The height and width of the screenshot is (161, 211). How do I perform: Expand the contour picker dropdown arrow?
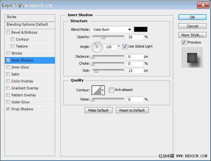pyautogui.click(x=103, y=90)
